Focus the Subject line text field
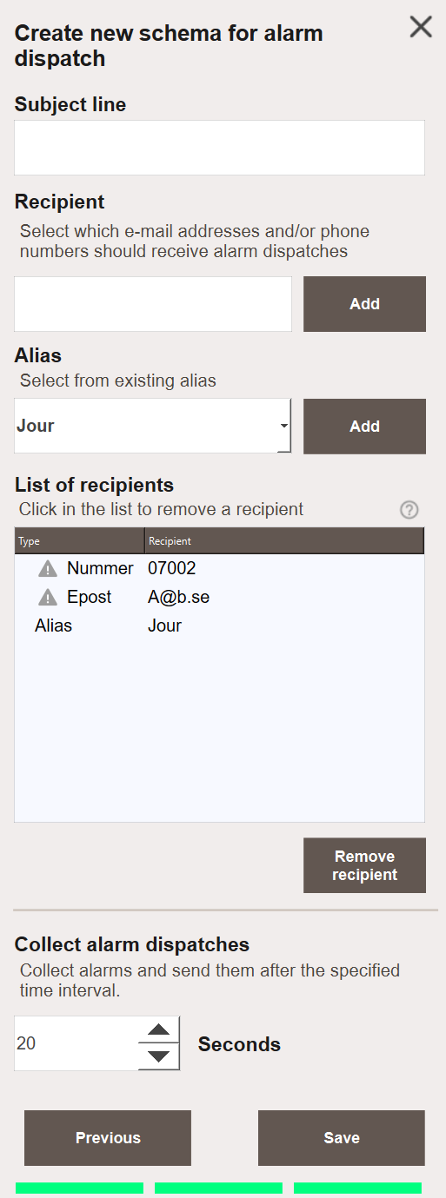The width and height of the screenshot is (446, 1198). pos(220,148)
